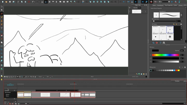Screen dimensions: 187x105
Task: Click the red circle icon below brush presets
Action: [157, 43]
